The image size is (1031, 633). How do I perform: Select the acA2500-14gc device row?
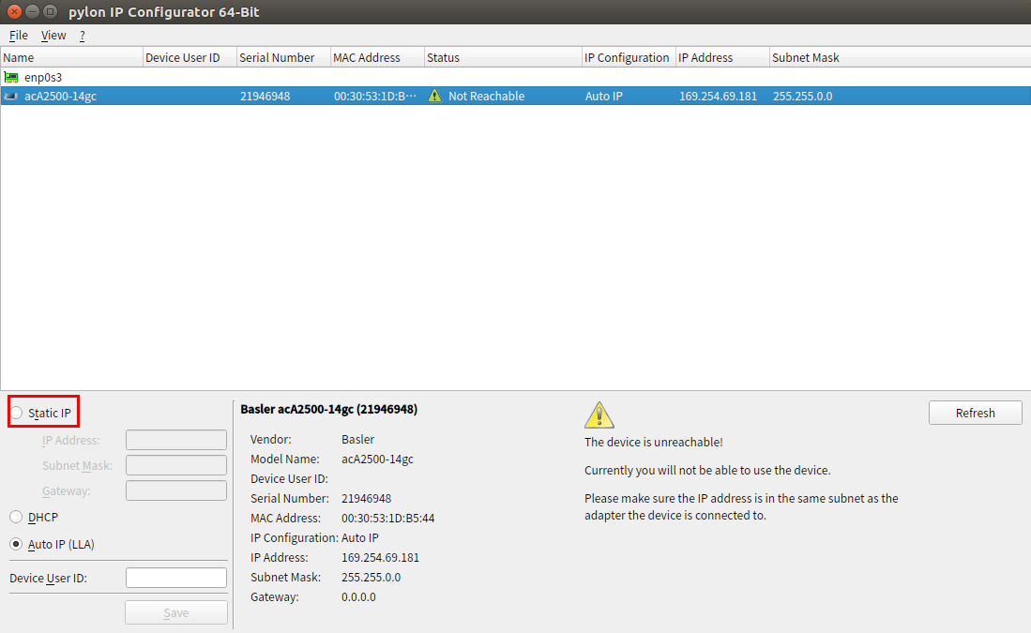click(516, 96)
